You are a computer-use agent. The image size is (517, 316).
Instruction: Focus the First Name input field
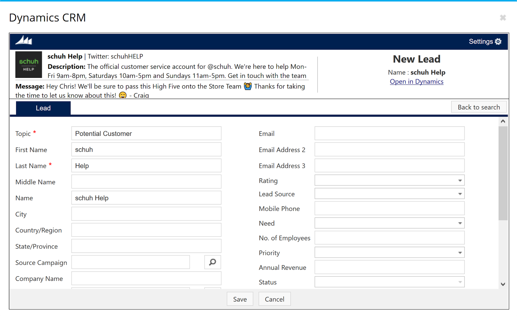(x=146, y=149)
